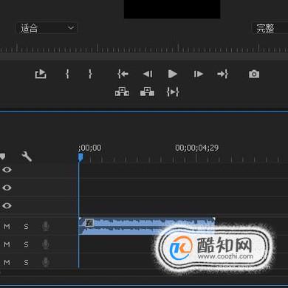This screenshot has width=288, height=288.
Task: Solo the third audio track
Action: point(26,262)
